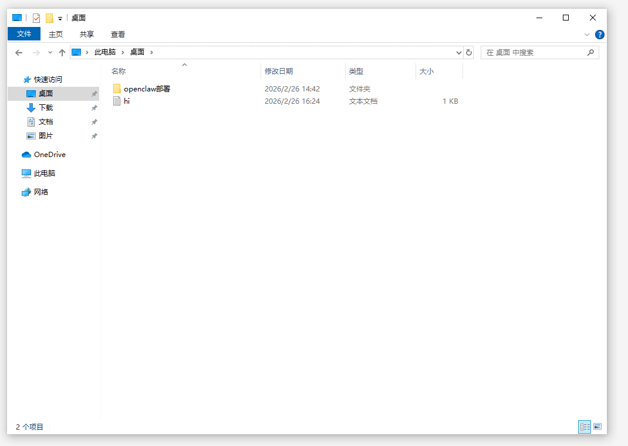Open the Quick Access Toolbar customize dropdown
The width and height of the screenshot is (628, 446).
pos(61,18)
